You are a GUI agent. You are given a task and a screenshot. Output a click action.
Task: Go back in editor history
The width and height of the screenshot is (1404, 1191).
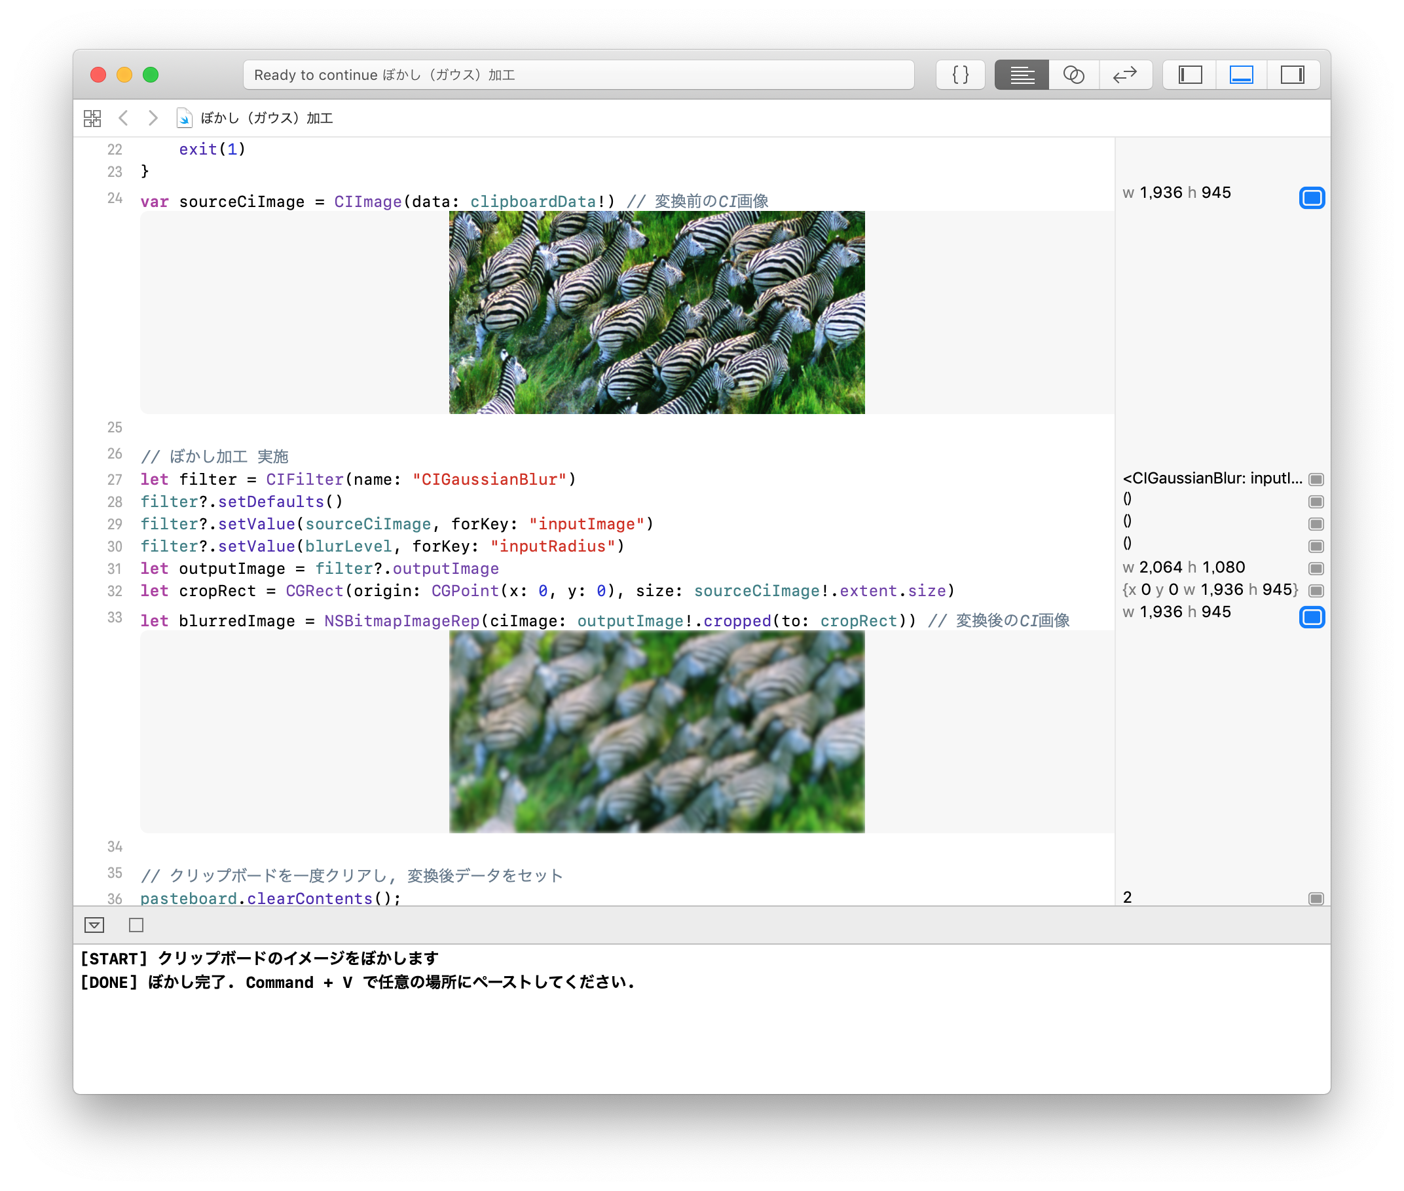click(x=124, y=119)
